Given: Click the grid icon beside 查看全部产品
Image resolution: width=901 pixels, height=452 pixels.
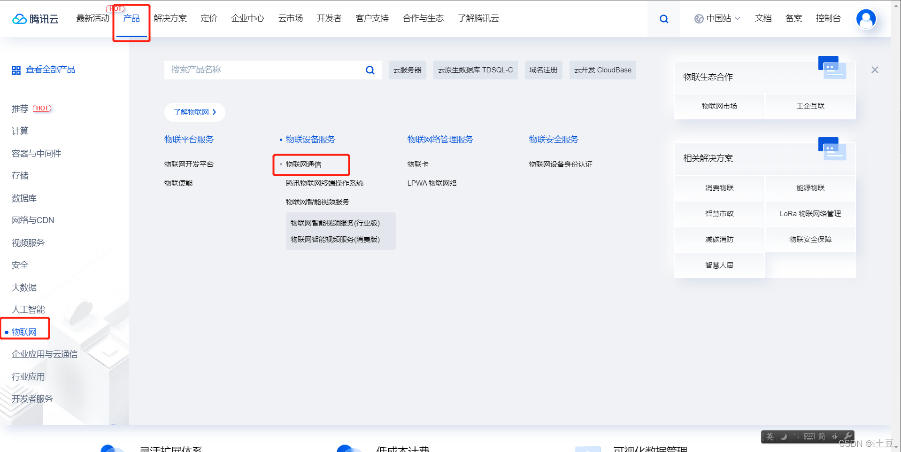Looking at the screenshot, I should pyautogui.click(x=16, y=70).
